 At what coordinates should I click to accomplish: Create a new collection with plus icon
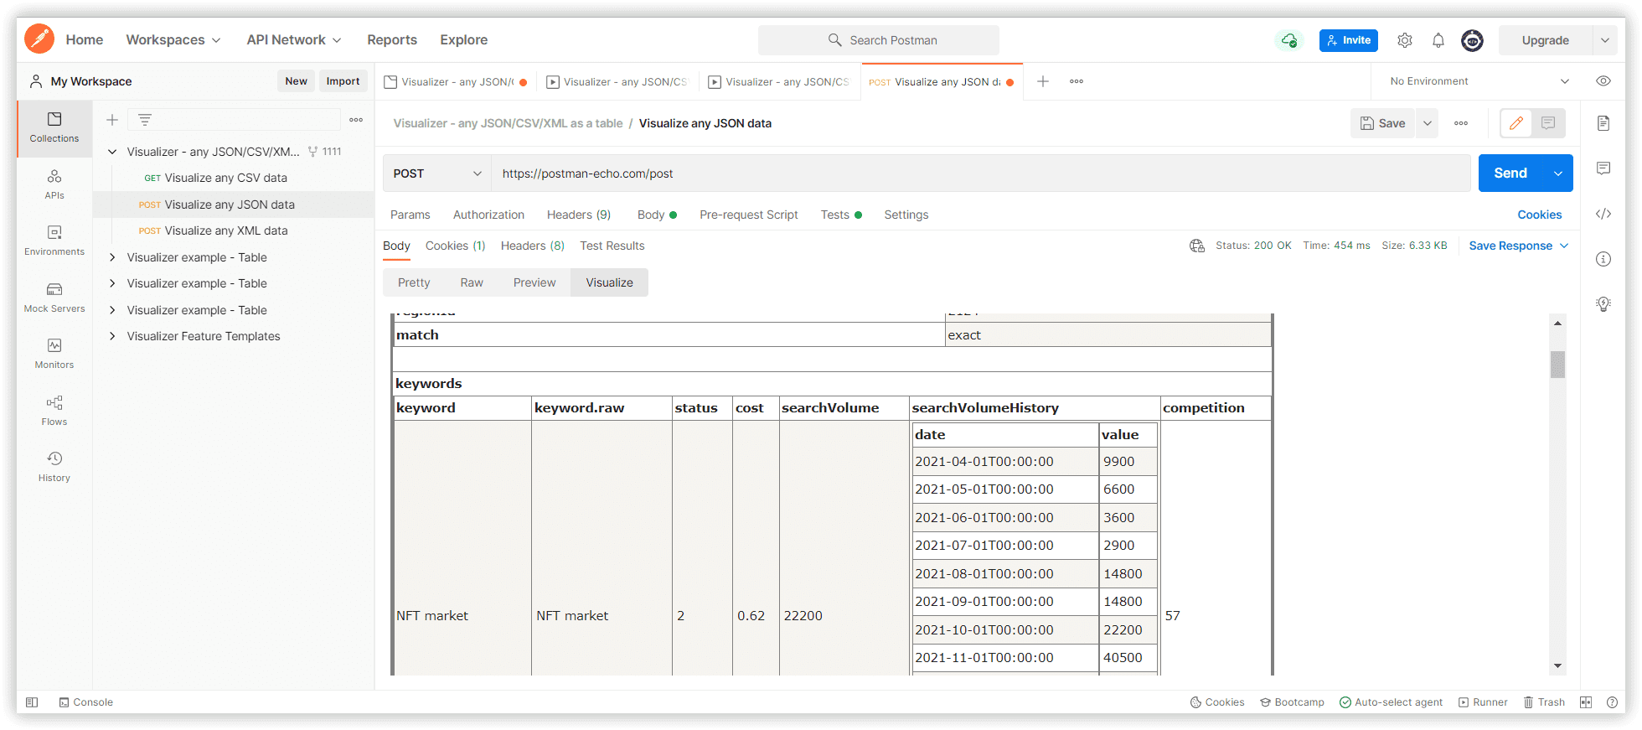112,120
